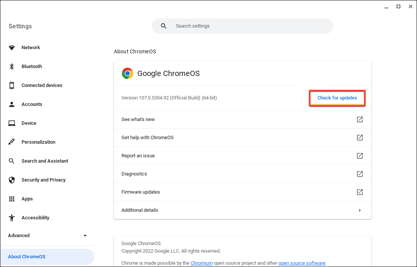Click the Advanced label in sidebar
Image resolution: width=417 pixels, height=267 pixels.
pyautogui.click(x=19, y=235)
